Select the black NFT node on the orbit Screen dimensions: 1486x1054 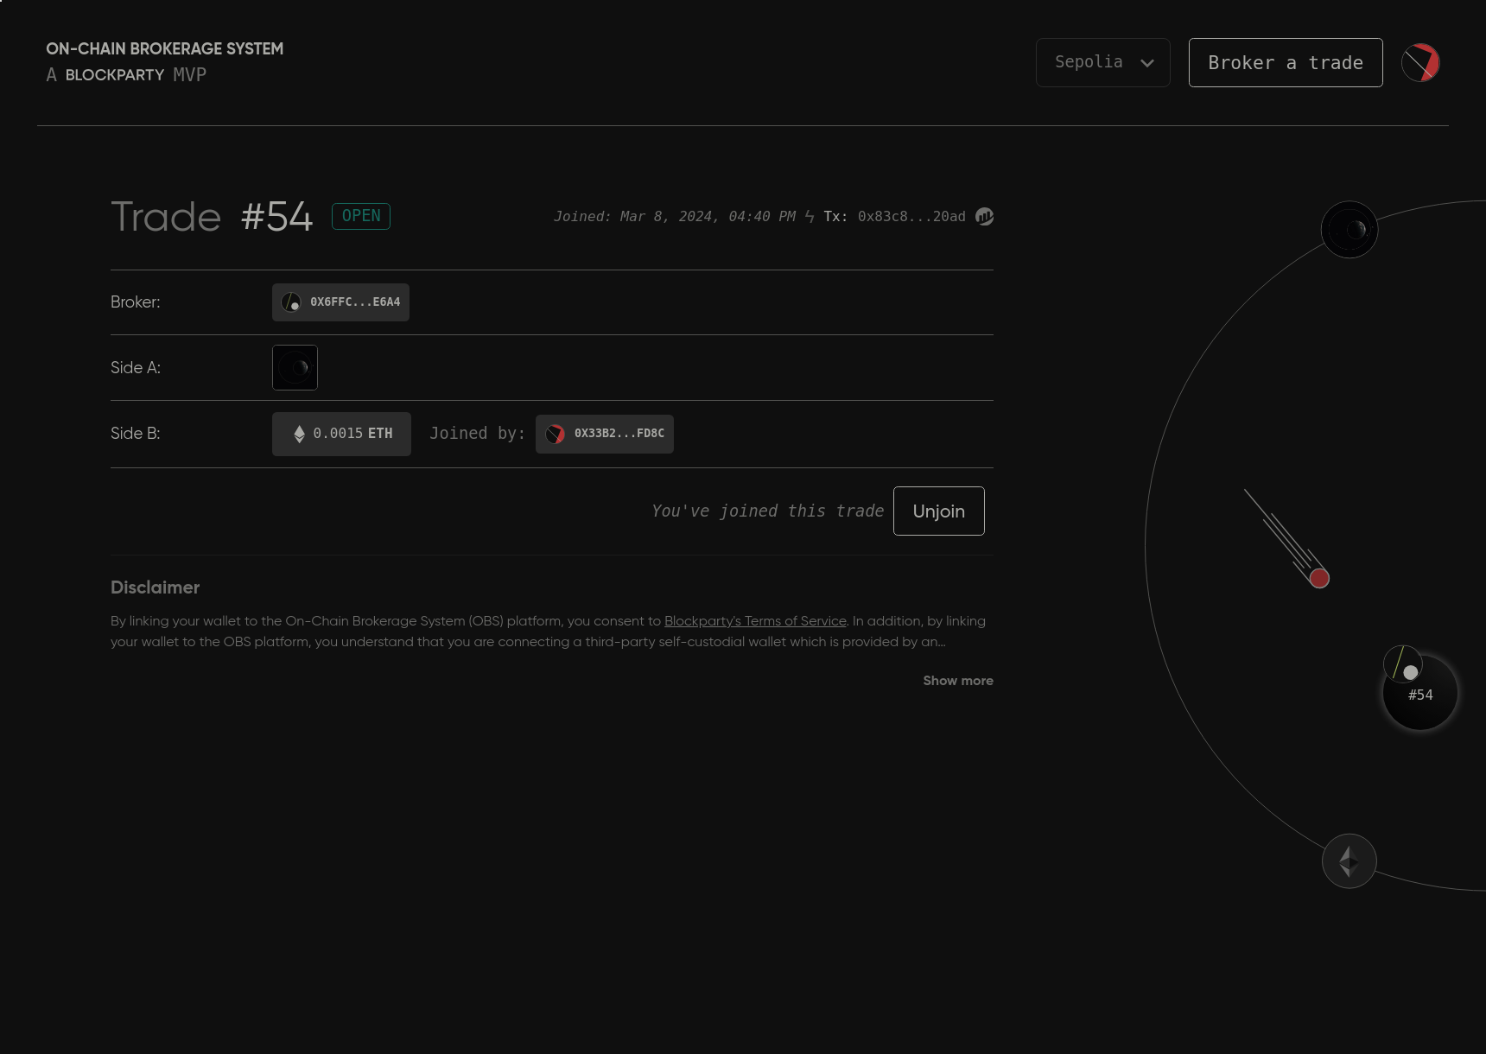[x=1349, y=230]
